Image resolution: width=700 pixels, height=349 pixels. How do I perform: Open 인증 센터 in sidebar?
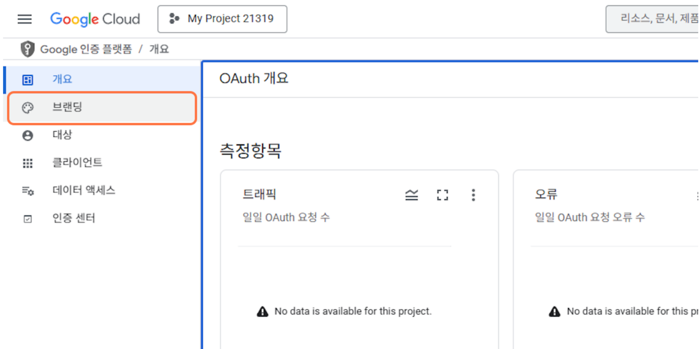pos(101,218)
